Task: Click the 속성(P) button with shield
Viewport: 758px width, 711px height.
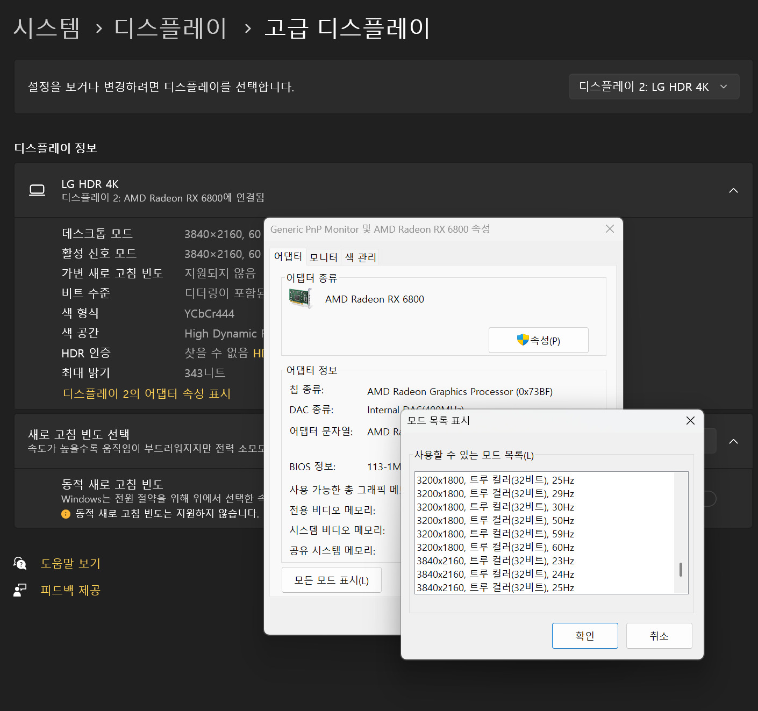Action: coord(538,340)
